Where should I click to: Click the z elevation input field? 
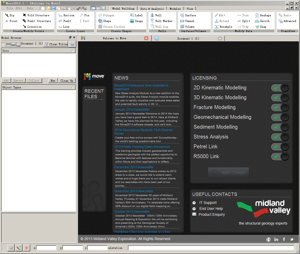pos(97,248)
